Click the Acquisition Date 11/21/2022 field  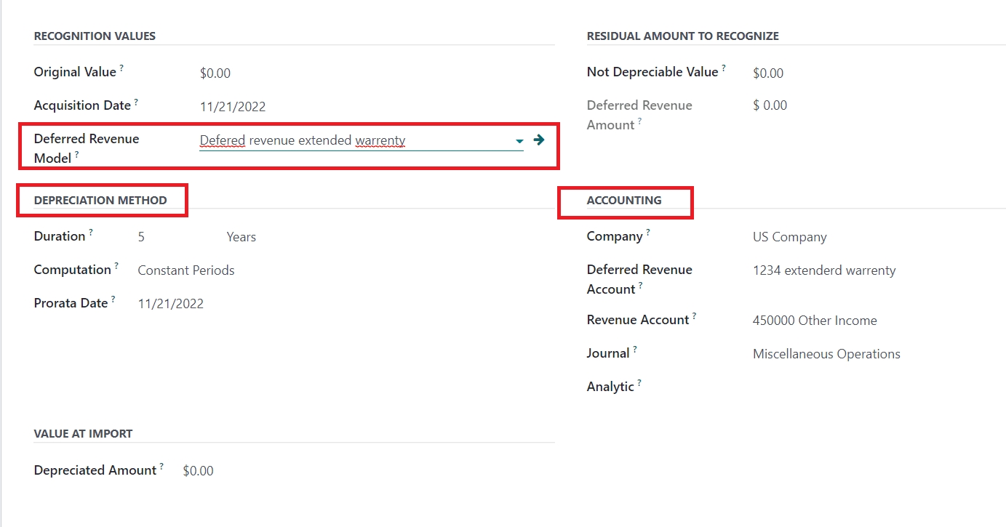point(233,107)
